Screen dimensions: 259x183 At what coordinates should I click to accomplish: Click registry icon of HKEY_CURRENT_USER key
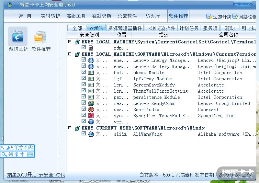point(77,128)
